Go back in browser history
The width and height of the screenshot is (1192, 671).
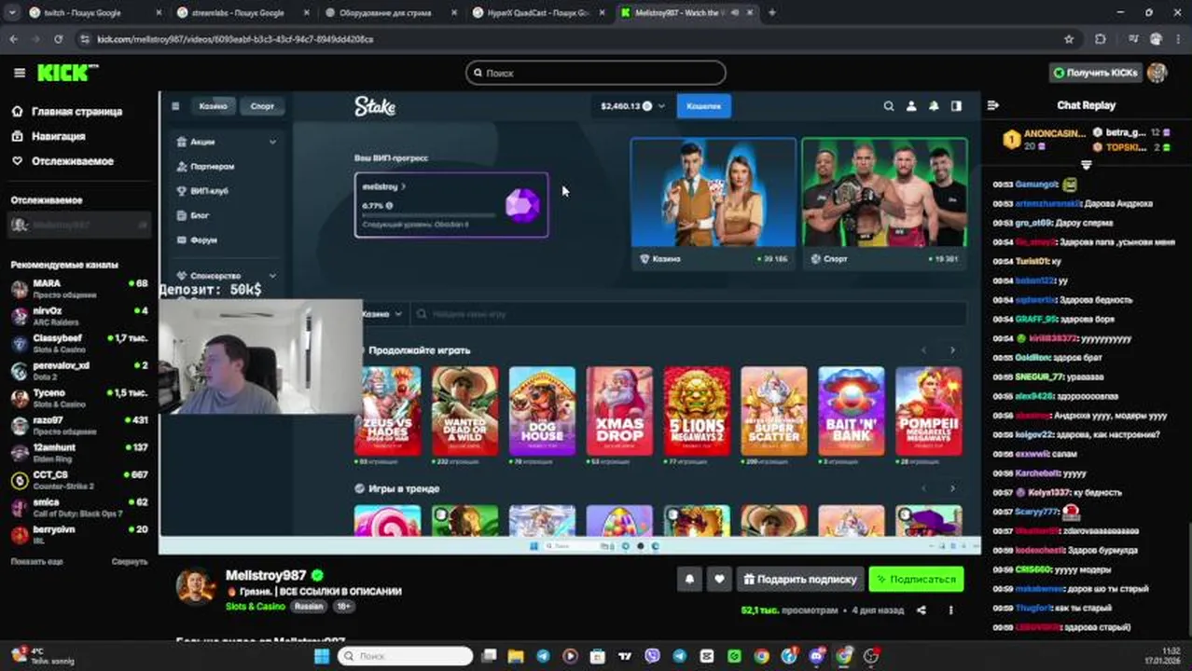pos(13,39)
